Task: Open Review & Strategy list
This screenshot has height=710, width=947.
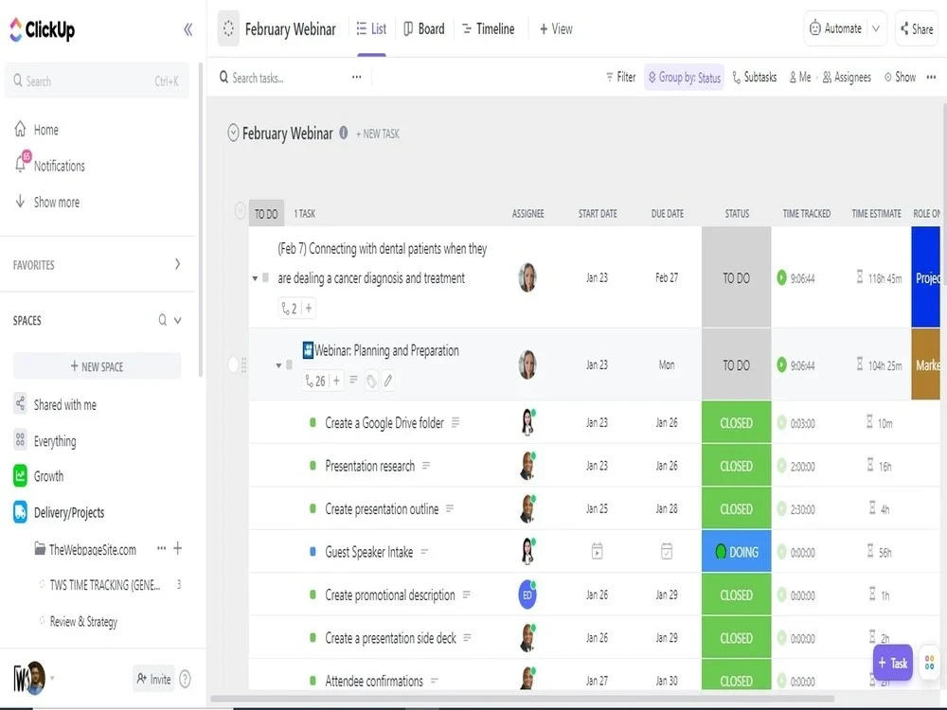Action: tap(83, 621)
